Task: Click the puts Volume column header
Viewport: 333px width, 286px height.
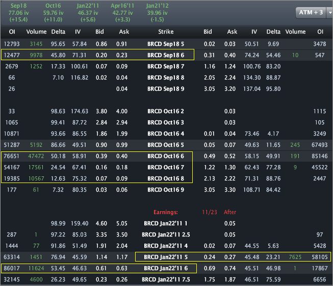Action: (295, 32)
